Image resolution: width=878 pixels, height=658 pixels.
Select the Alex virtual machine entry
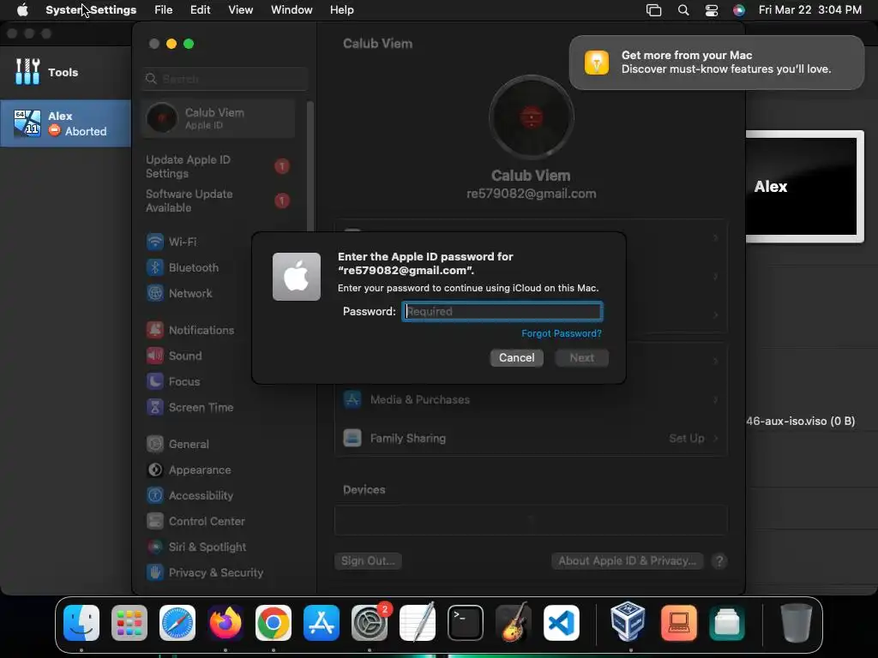65,123
